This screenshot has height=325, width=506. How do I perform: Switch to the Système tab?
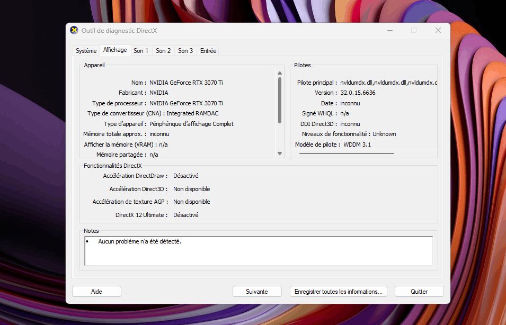click(86, 51)
